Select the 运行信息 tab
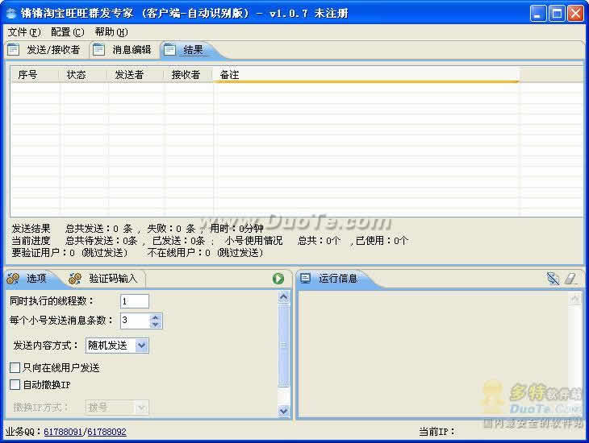Viewport: 589px width, 443px height. pyautogui.click(x=338, y=279)
